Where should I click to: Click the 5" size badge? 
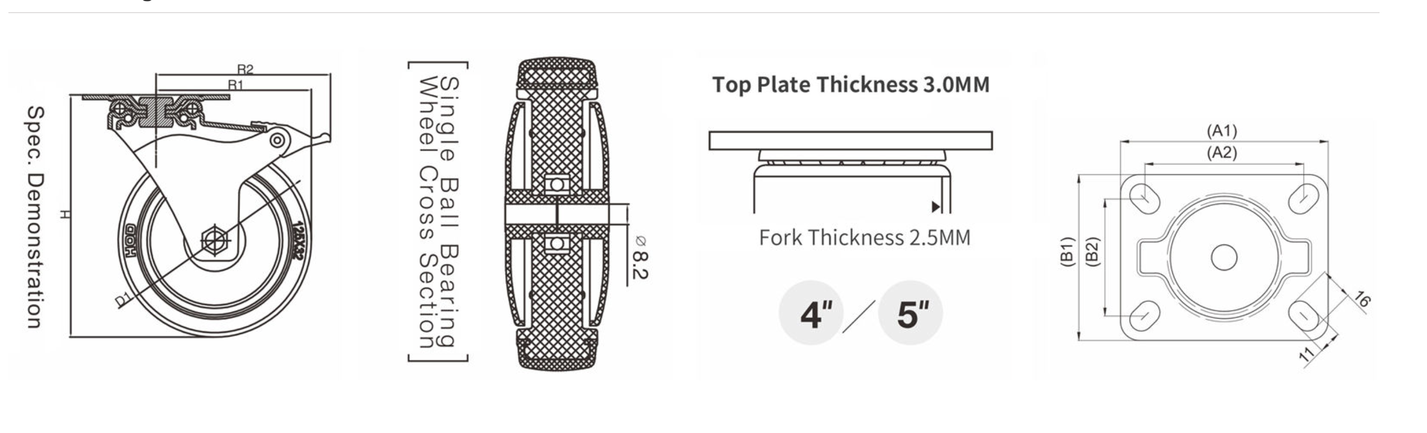(910, 313)
